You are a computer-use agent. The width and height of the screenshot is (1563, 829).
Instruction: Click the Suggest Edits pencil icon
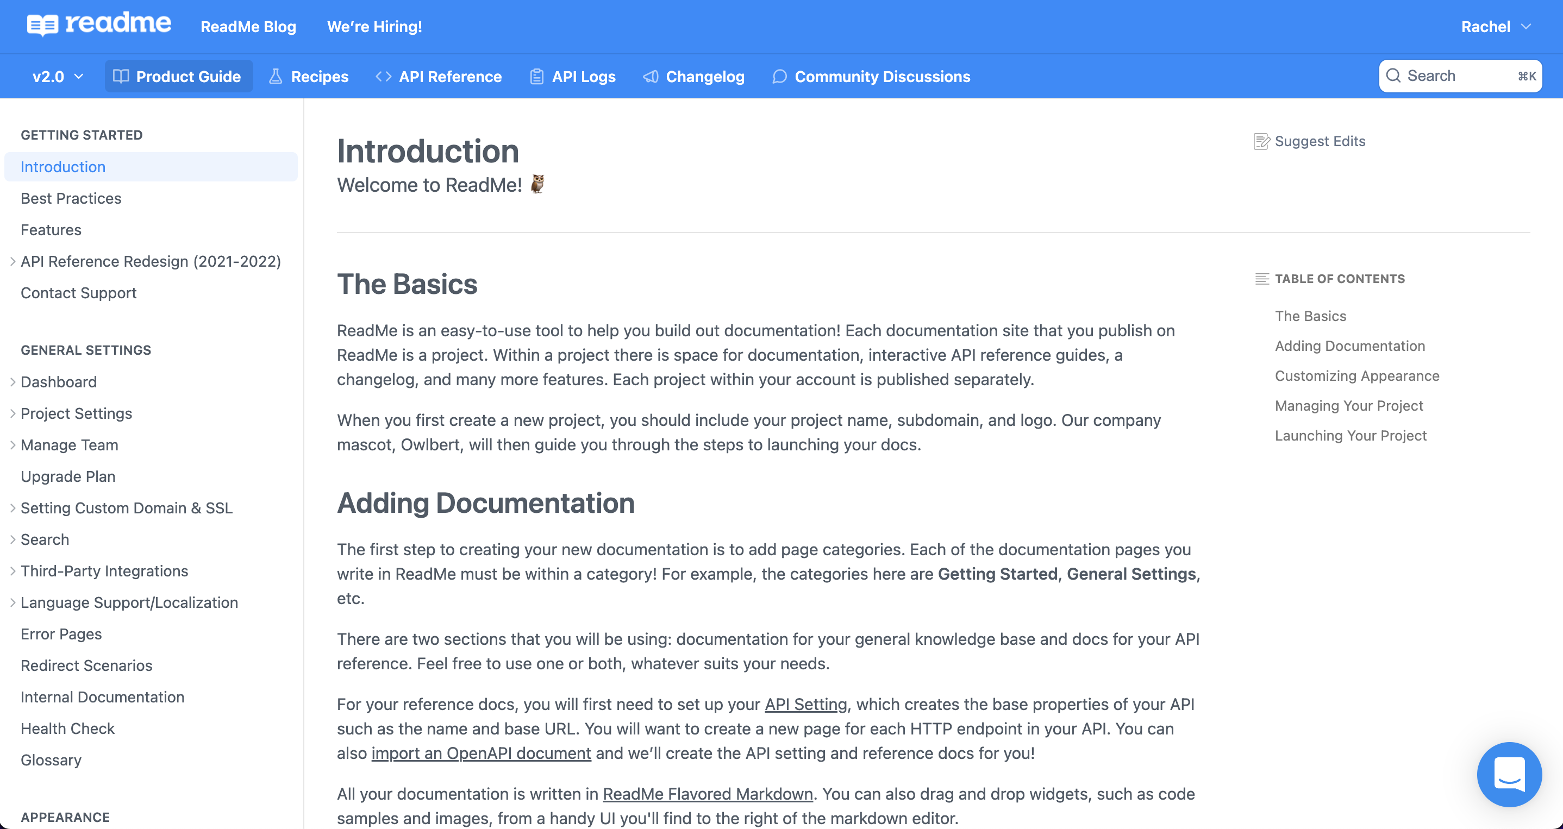(1261, 141)
